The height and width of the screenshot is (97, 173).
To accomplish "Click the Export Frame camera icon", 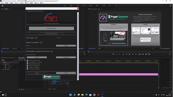I will (146, 54).
